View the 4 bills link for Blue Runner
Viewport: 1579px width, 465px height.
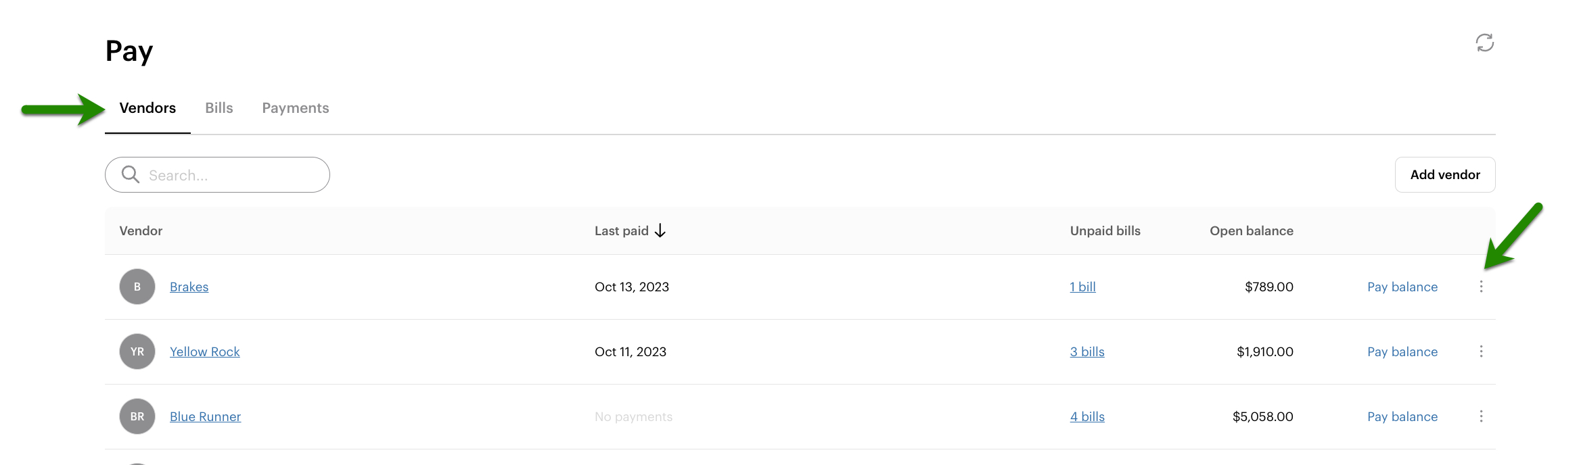1087,416
